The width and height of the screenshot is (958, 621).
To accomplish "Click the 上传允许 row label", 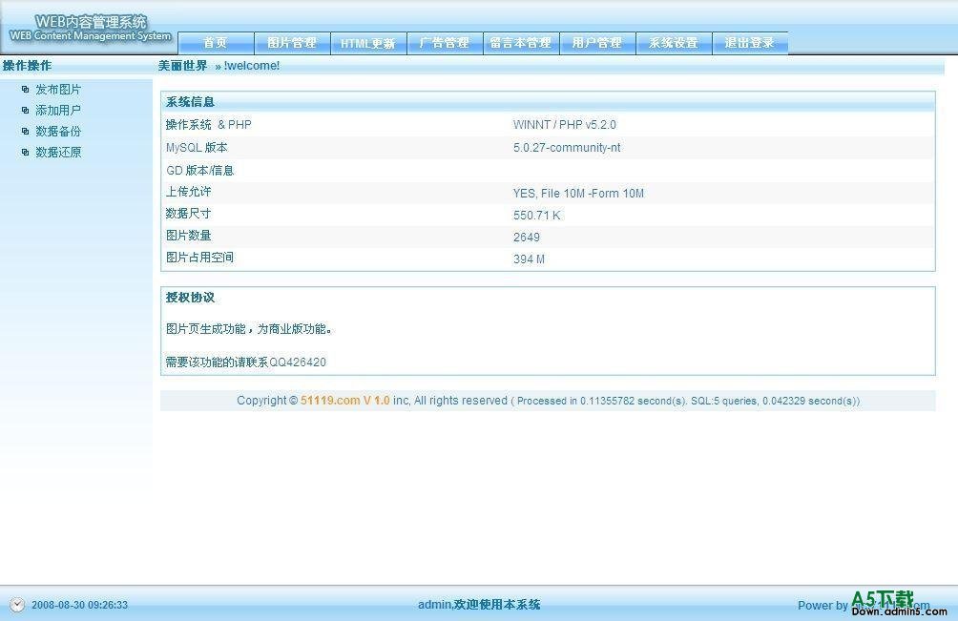I will (x=188, y=192).
